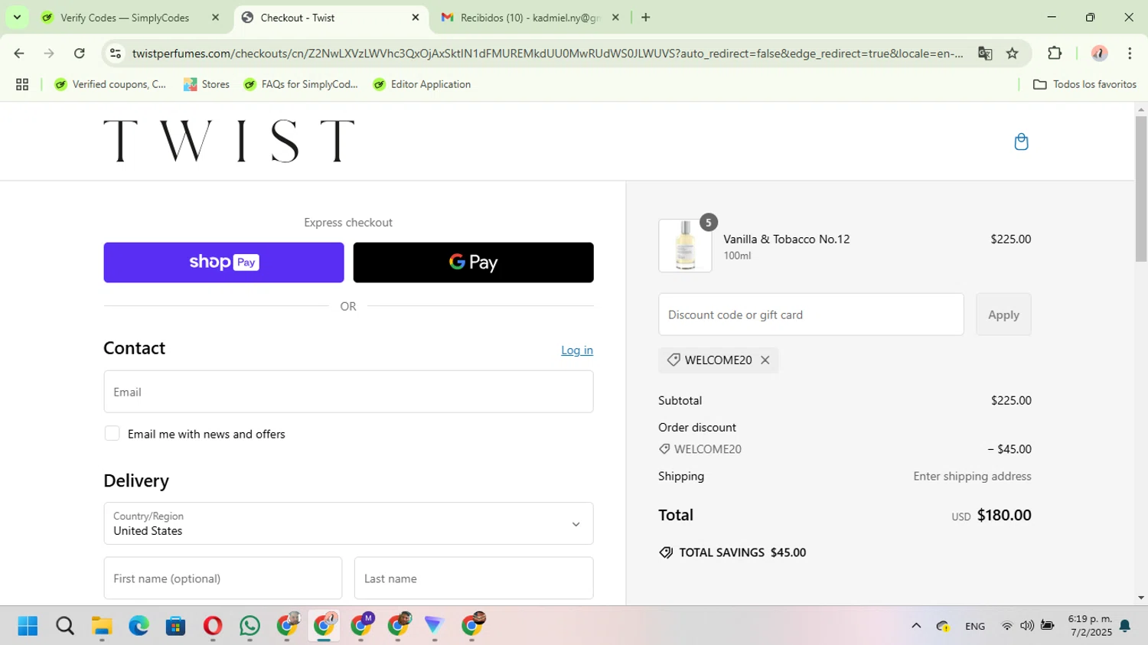Go forward to the next page
This screenshot has height=645, width=1148.
(x=49, y=54)
